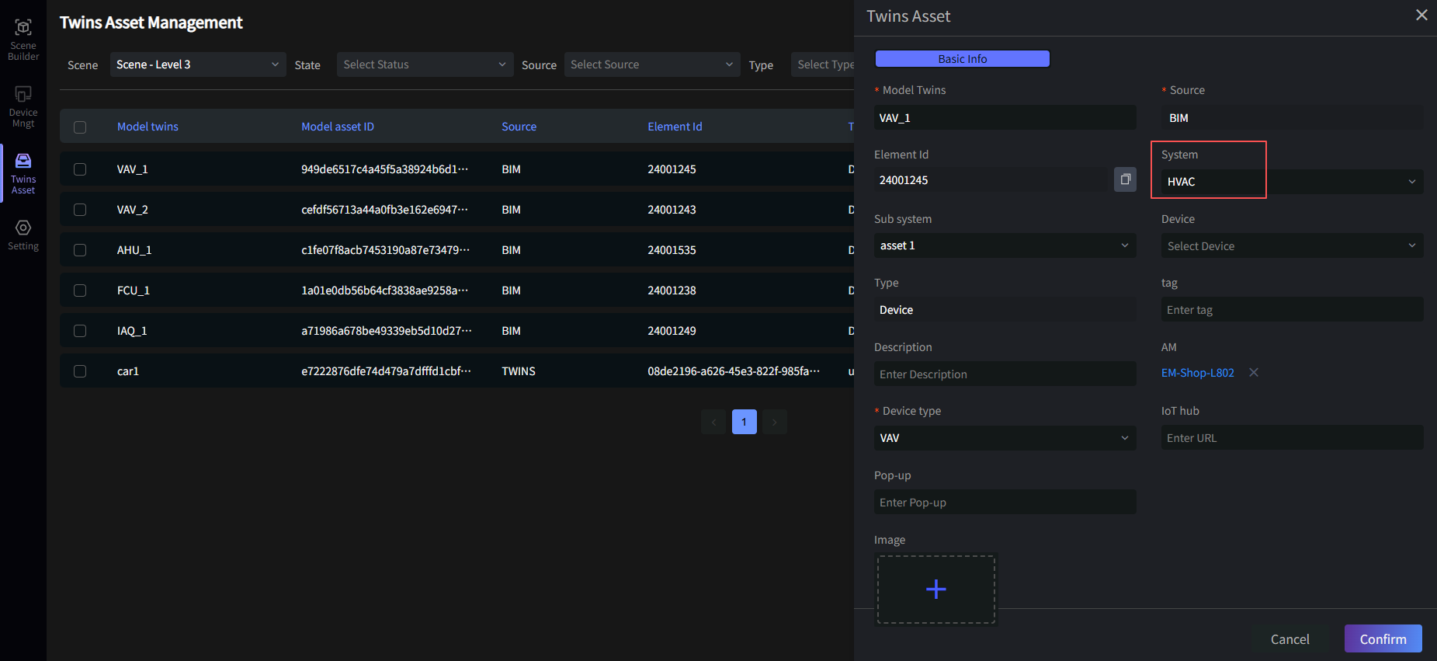
Task: Open Scene Builder from the sidebar
Action: pos(23,39)
